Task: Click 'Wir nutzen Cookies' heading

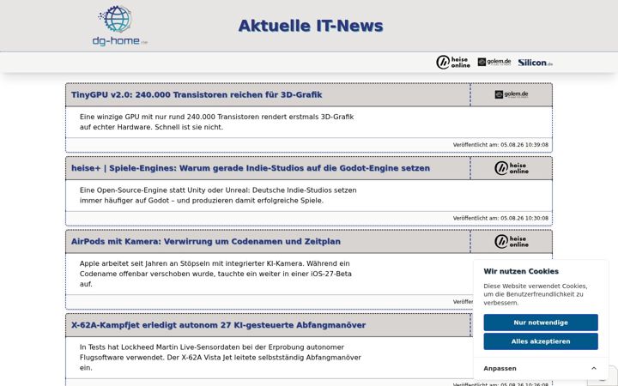Action: (x=521, y=271)
